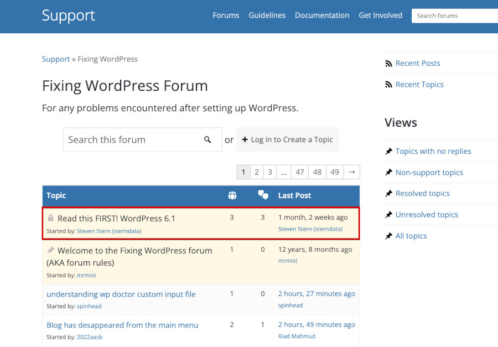
Task: Go to page 3 in pagination
Action: [x=269, y=172]
